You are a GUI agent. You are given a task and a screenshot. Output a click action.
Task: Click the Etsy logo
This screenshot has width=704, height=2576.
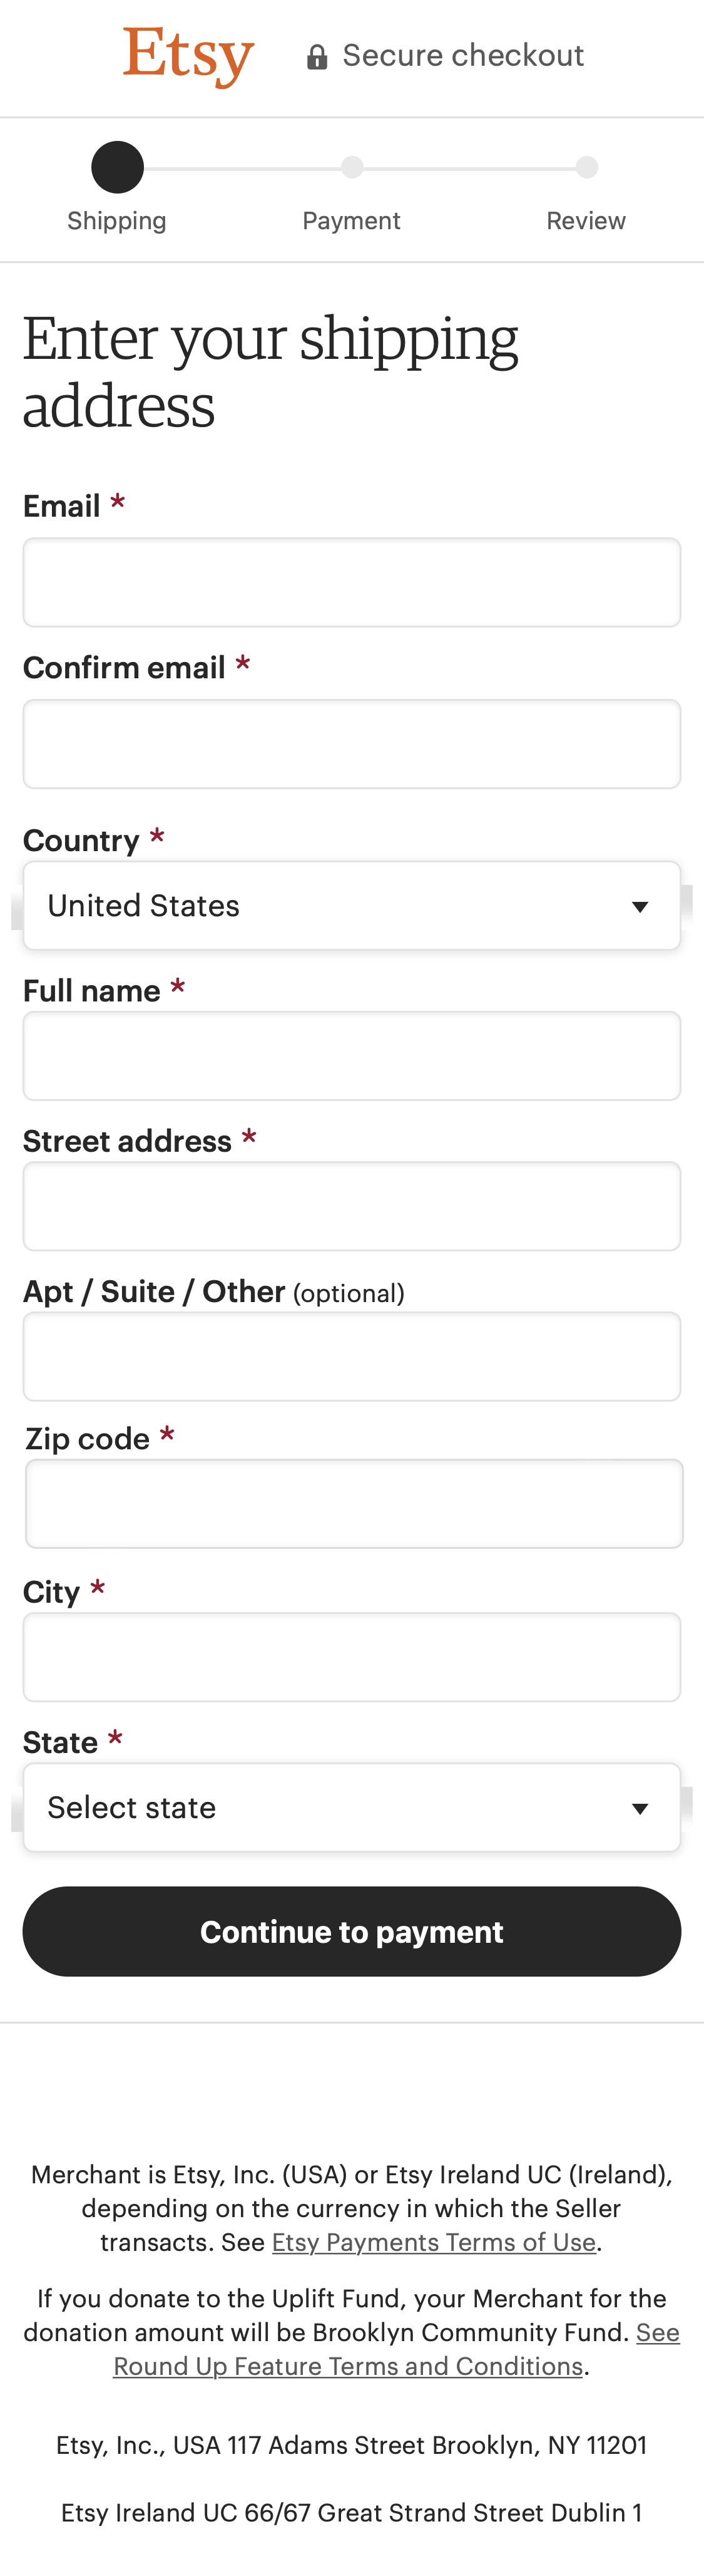(188, 55)
